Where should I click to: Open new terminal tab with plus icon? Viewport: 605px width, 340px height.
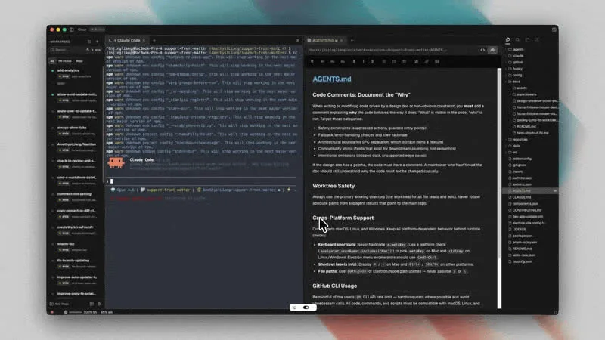pyautogui.click(x=154, y=41)
